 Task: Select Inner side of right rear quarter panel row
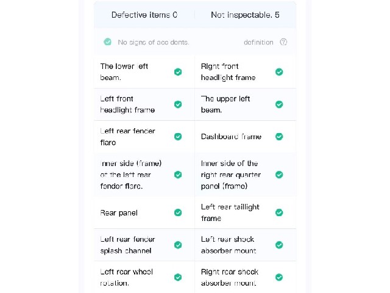click(245, 175)
